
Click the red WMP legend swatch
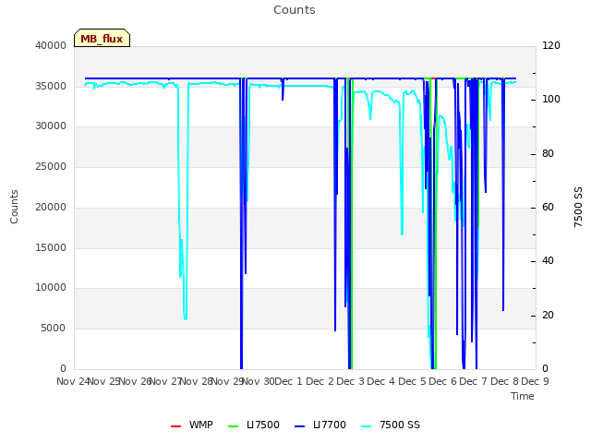click(x=175, y=426)
